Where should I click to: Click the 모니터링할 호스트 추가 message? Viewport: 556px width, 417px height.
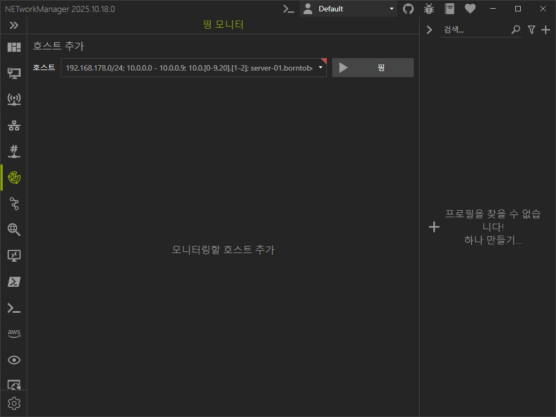click(223, 250)
